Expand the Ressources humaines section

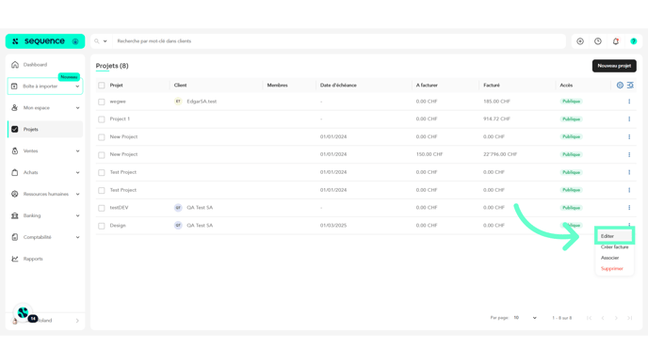click(77, 194)
